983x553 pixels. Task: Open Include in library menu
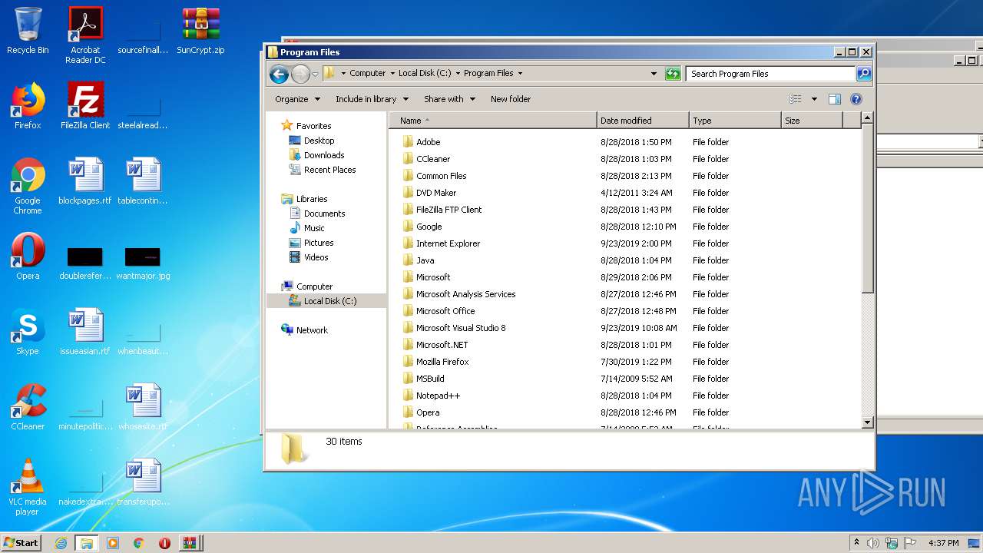coord(372,99)
